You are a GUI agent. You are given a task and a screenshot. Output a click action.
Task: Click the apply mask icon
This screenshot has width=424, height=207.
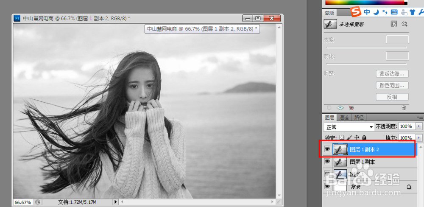click(340, 108)
